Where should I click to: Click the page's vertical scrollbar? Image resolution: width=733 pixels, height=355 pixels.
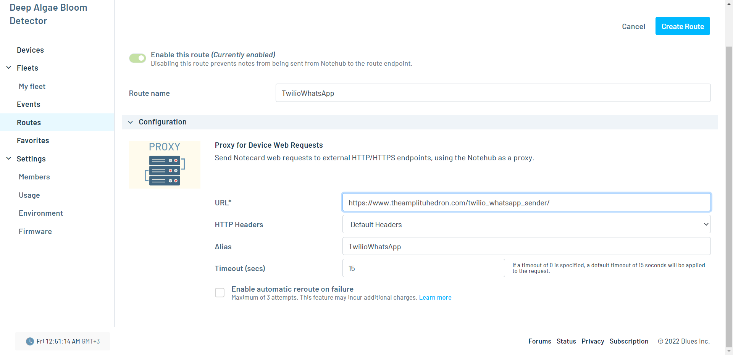point(729,191)
